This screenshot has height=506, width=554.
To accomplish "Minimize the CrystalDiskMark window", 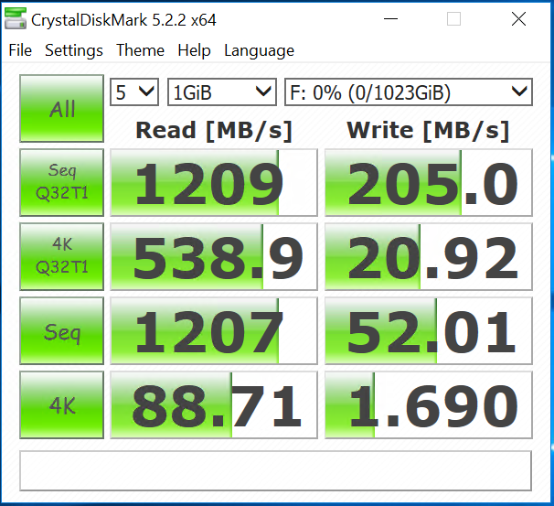I will click(x=390, y=18).
